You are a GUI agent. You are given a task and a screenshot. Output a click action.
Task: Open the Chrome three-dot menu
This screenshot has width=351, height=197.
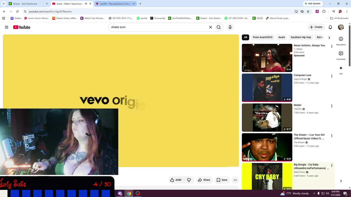point(347,11)
